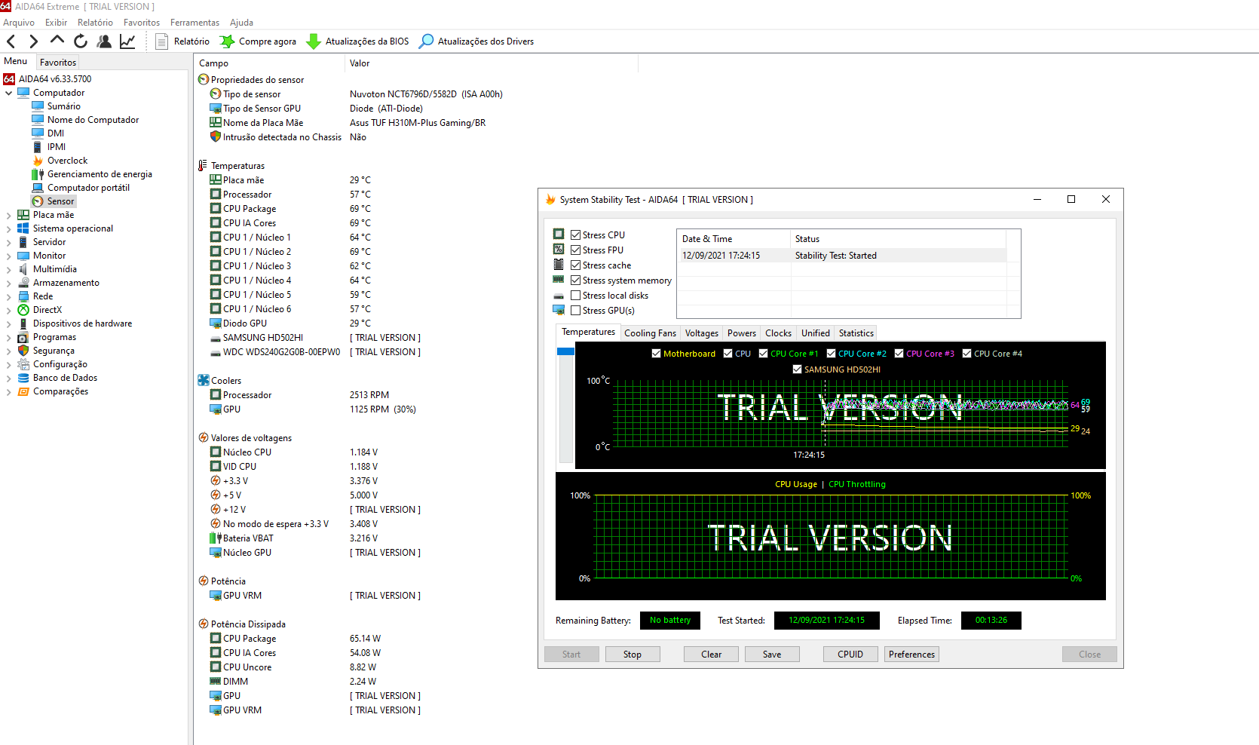Expand the Rede tree node
Viewport: 1259px width, 745px height.
9,297
